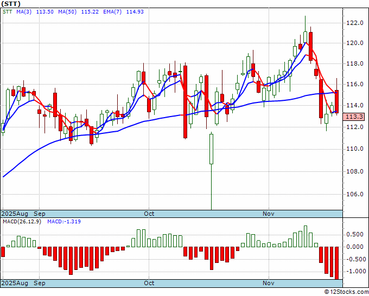Image resolution: width=369 pixels, height=296 pixels.
Task: Click the EMA(7) indicator label
Action: (x=112, y=12)
